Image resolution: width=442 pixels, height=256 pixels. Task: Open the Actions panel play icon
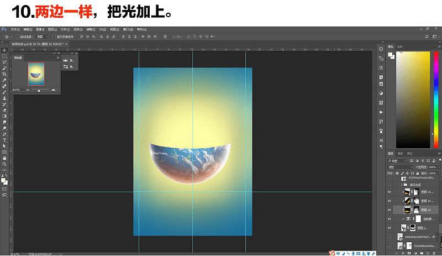coord(381,112)
